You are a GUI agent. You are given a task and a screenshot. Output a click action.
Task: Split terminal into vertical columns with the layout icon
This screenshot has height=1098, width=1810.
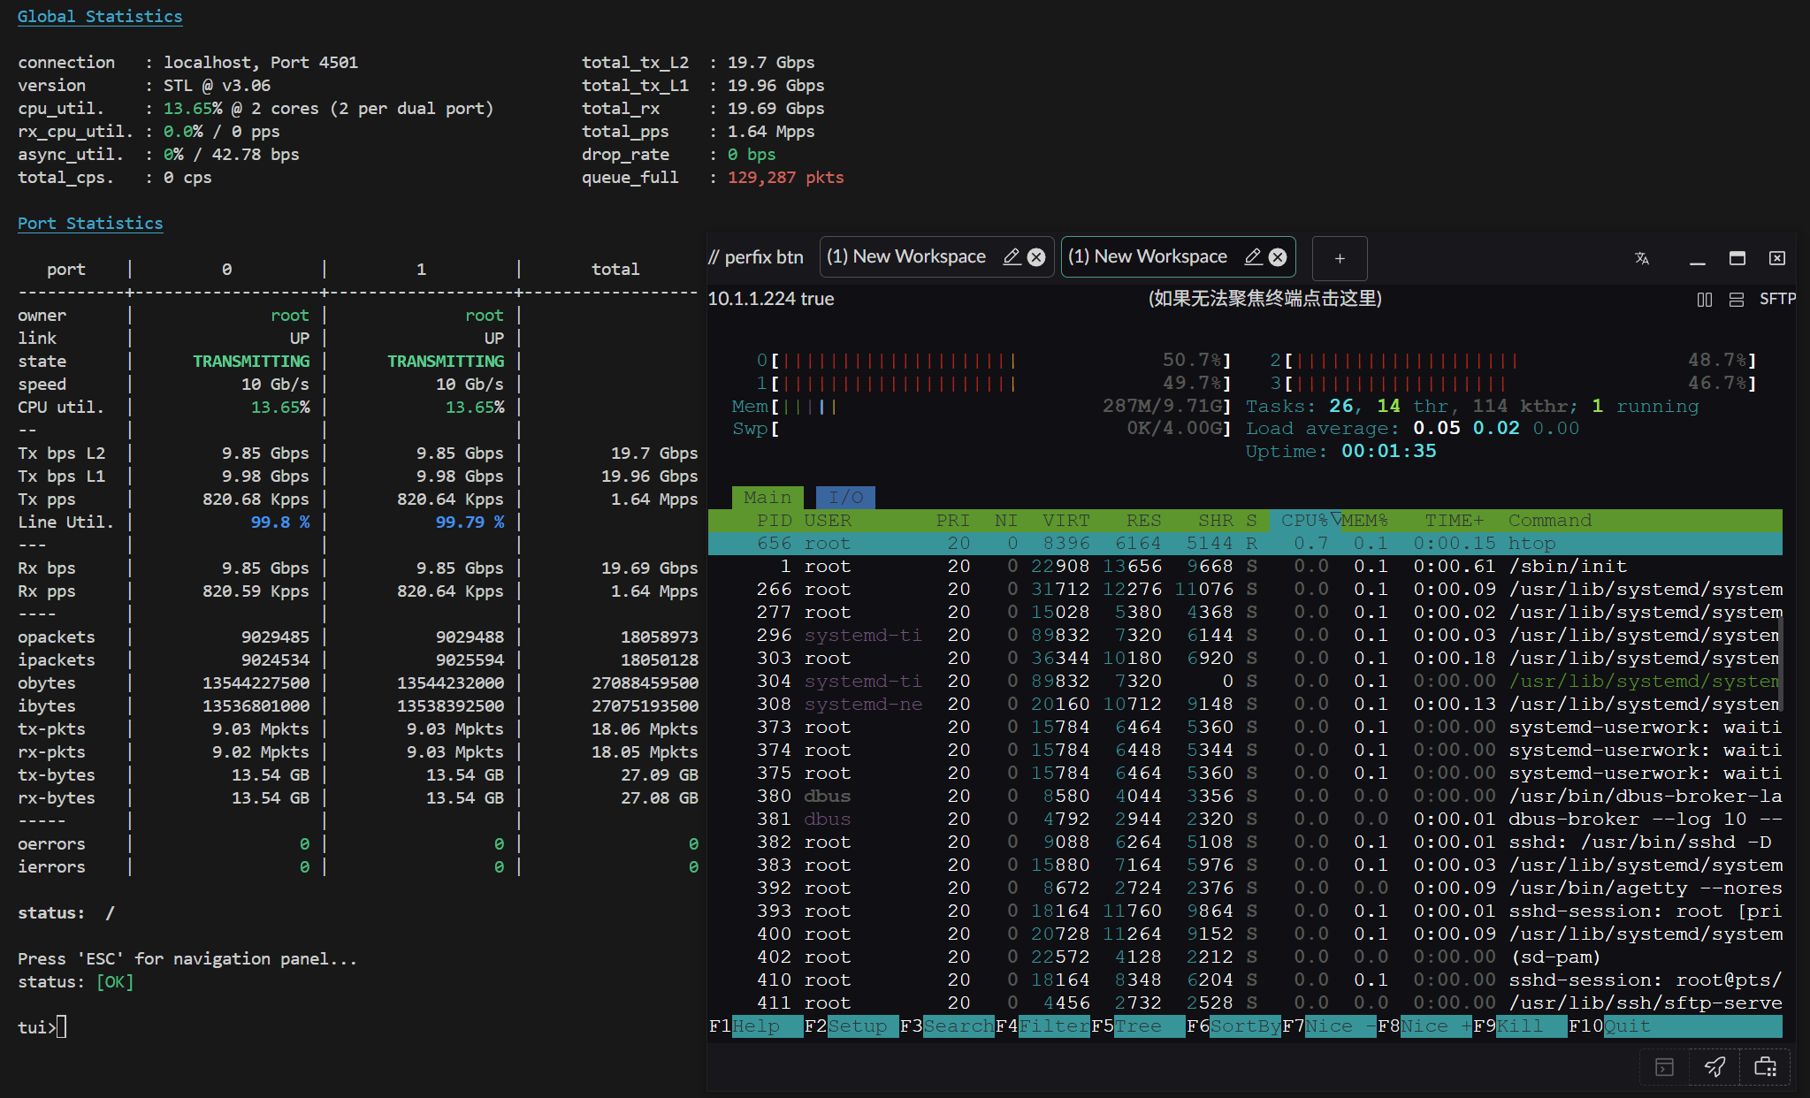click(1705, 300)
